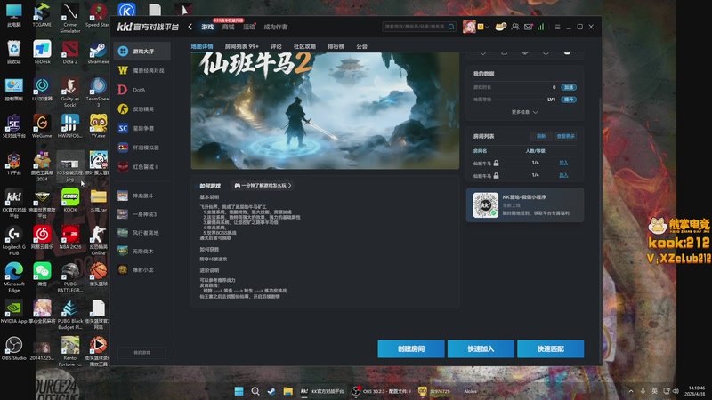Open the hamburger menu in KK header
Image resolution: width=712 pixels, height=400 pixels.
click(x=557, y=27)
